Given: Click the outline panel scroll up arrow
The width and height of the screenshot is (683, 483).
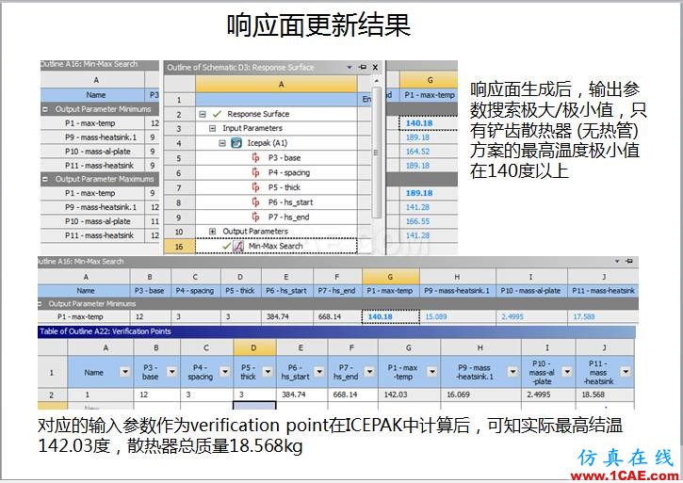Looking at the screenshot, I should tap(377, 81).
